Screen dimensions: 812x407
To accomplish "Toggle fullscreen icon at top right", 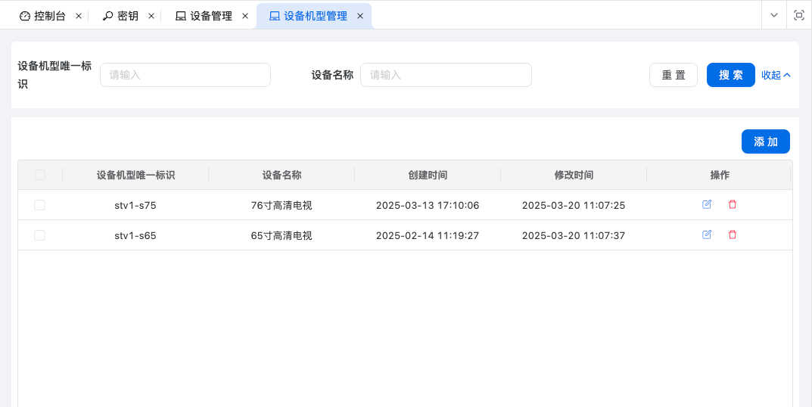I will pos(798,15).
